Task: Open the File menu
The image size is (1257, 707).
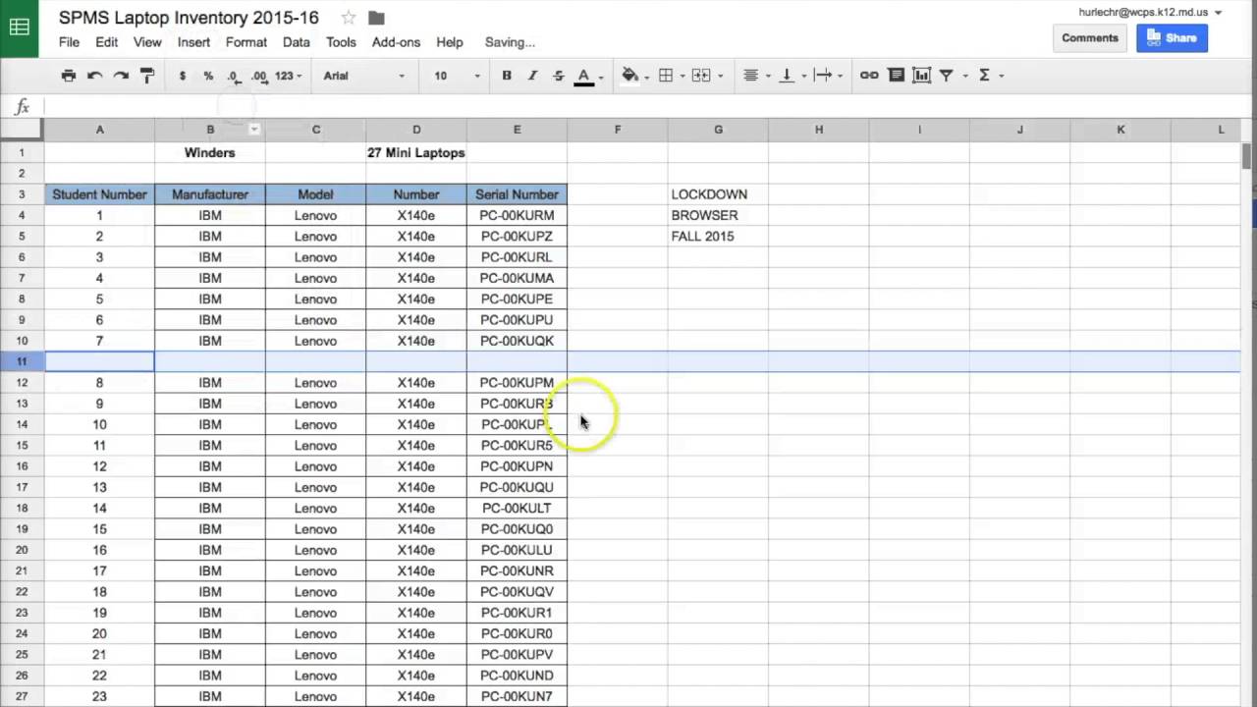Action: pos(69,42)
